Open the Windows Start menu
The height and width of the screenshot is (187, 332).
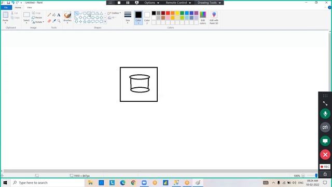[x=5, y=182]
